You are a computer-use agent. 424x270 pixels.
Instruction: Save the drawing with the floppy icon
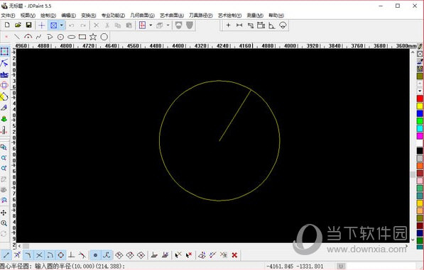[28, 25]
